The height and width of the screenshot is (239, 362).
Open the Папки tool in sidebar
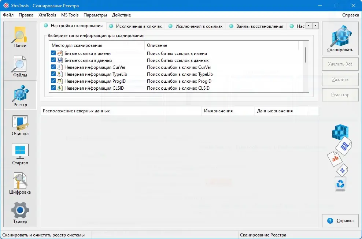20,37
